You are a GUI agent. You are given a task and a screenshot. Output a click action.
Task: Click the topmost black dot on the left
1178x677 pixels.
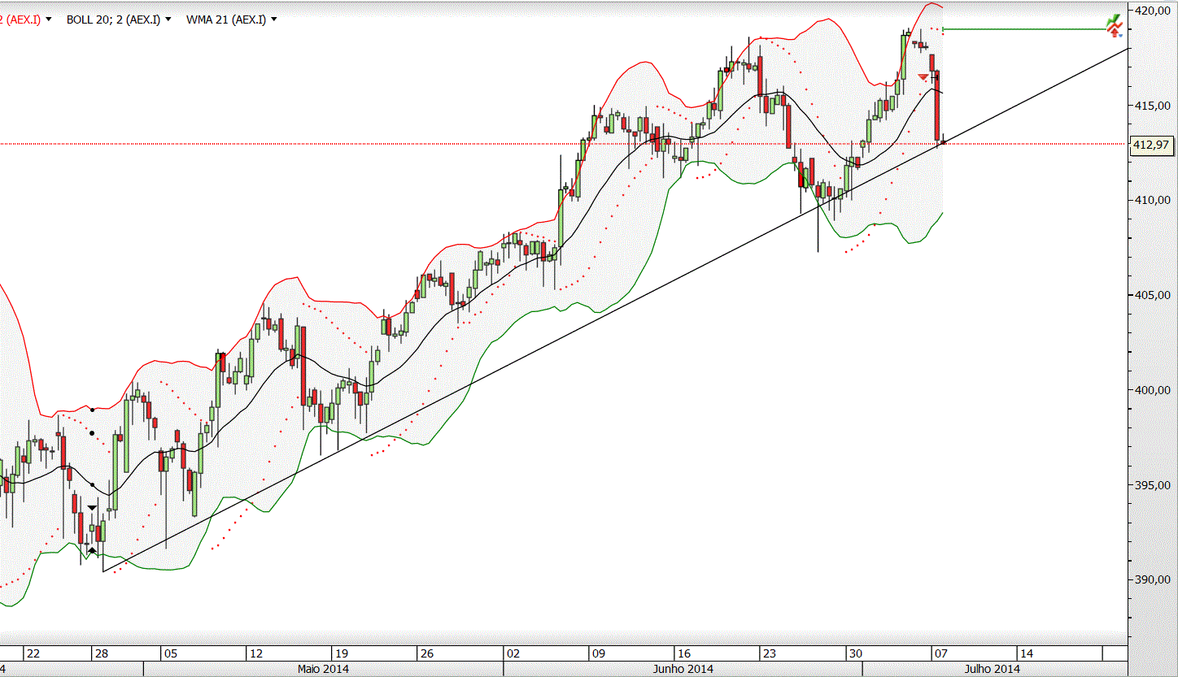[x=93, y=409]
